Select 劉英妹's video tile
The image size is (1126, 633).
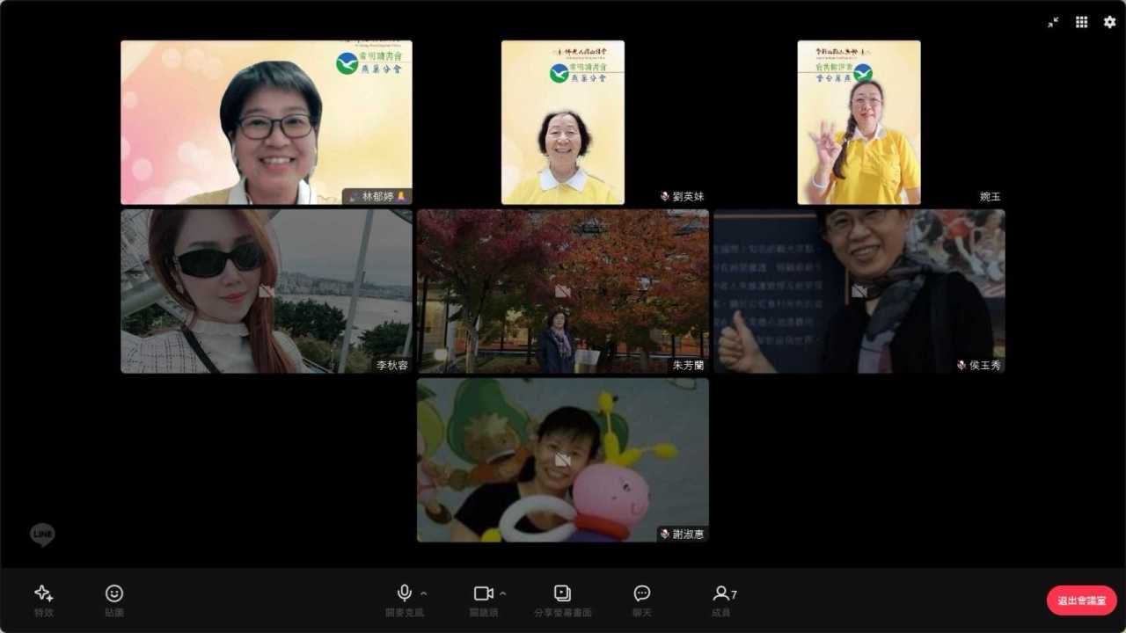pos(562,122)
